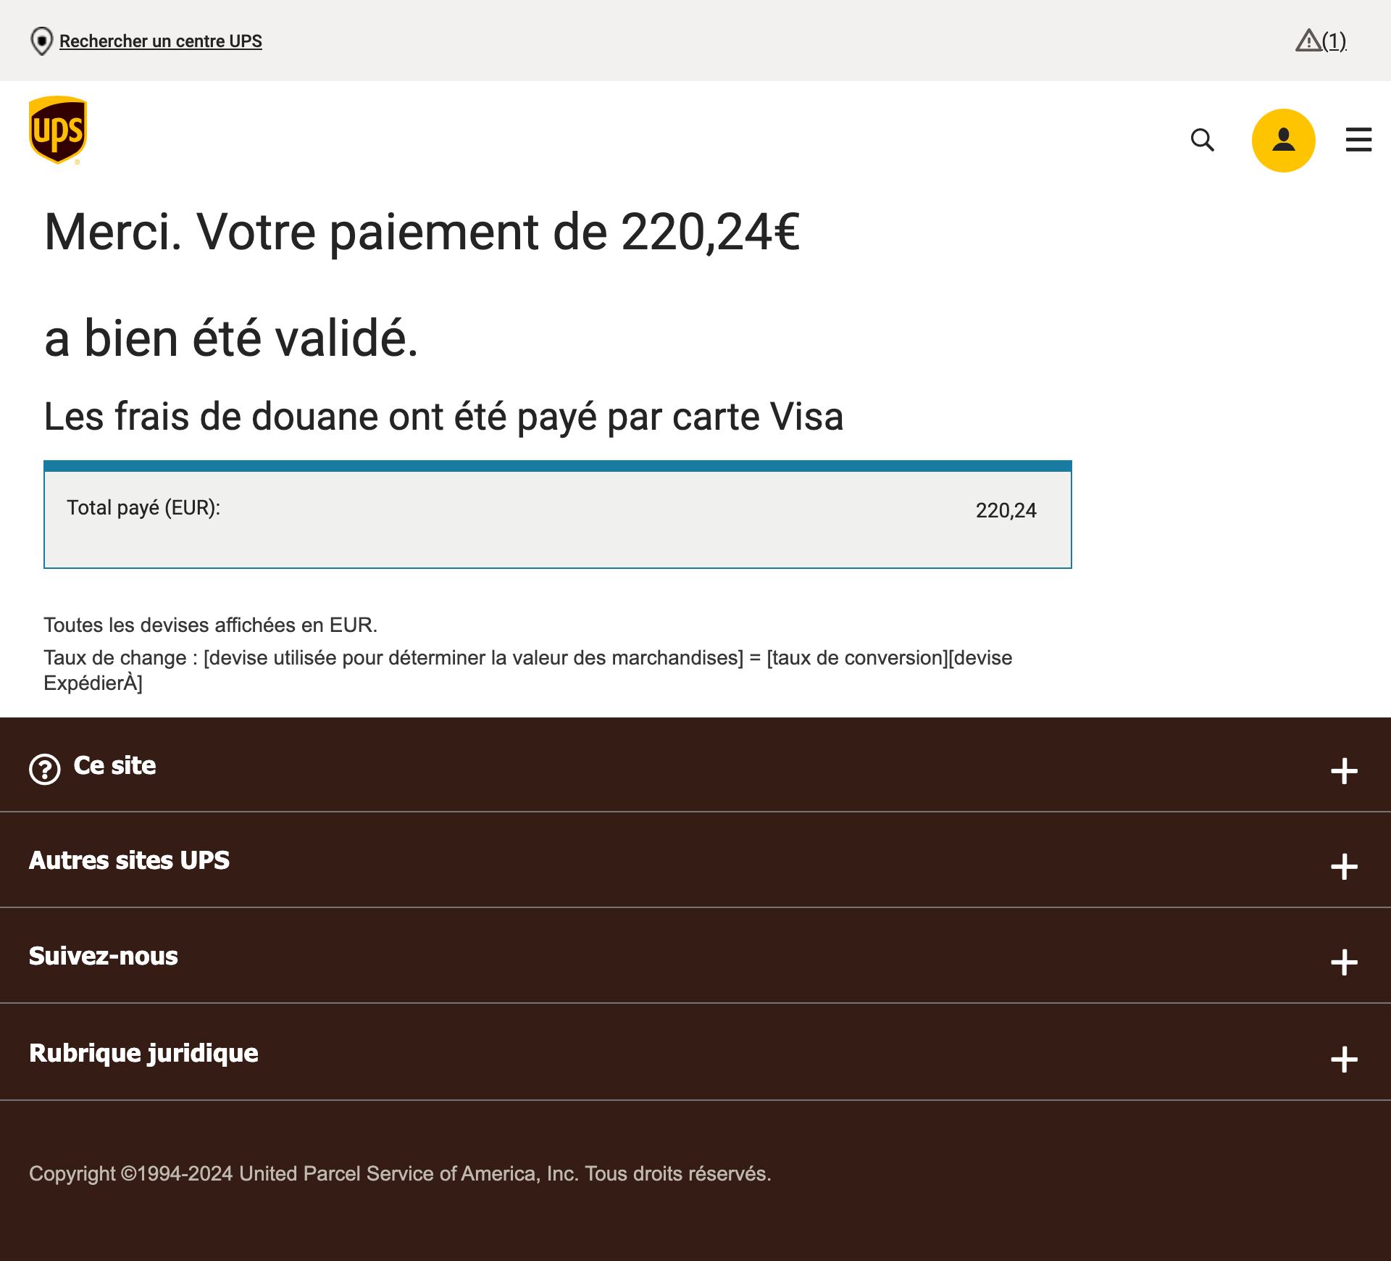The image size is (1391, 1261).
Task: Open the yellow user account icon
Action: pyautogui.click(x=1283, y=140)
